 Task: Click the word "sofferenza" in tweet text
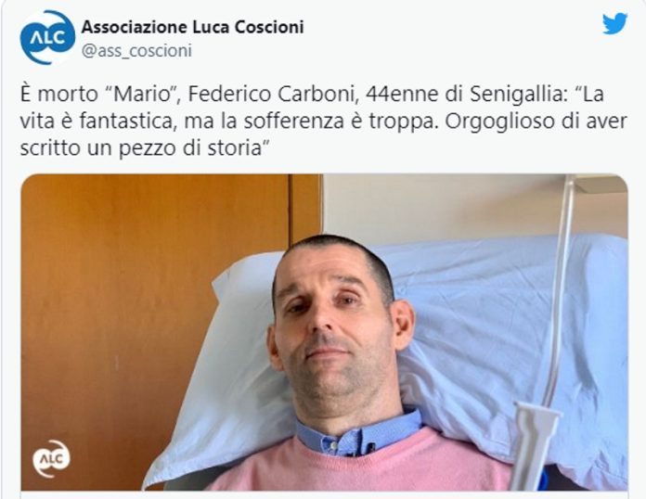[293, 122]
